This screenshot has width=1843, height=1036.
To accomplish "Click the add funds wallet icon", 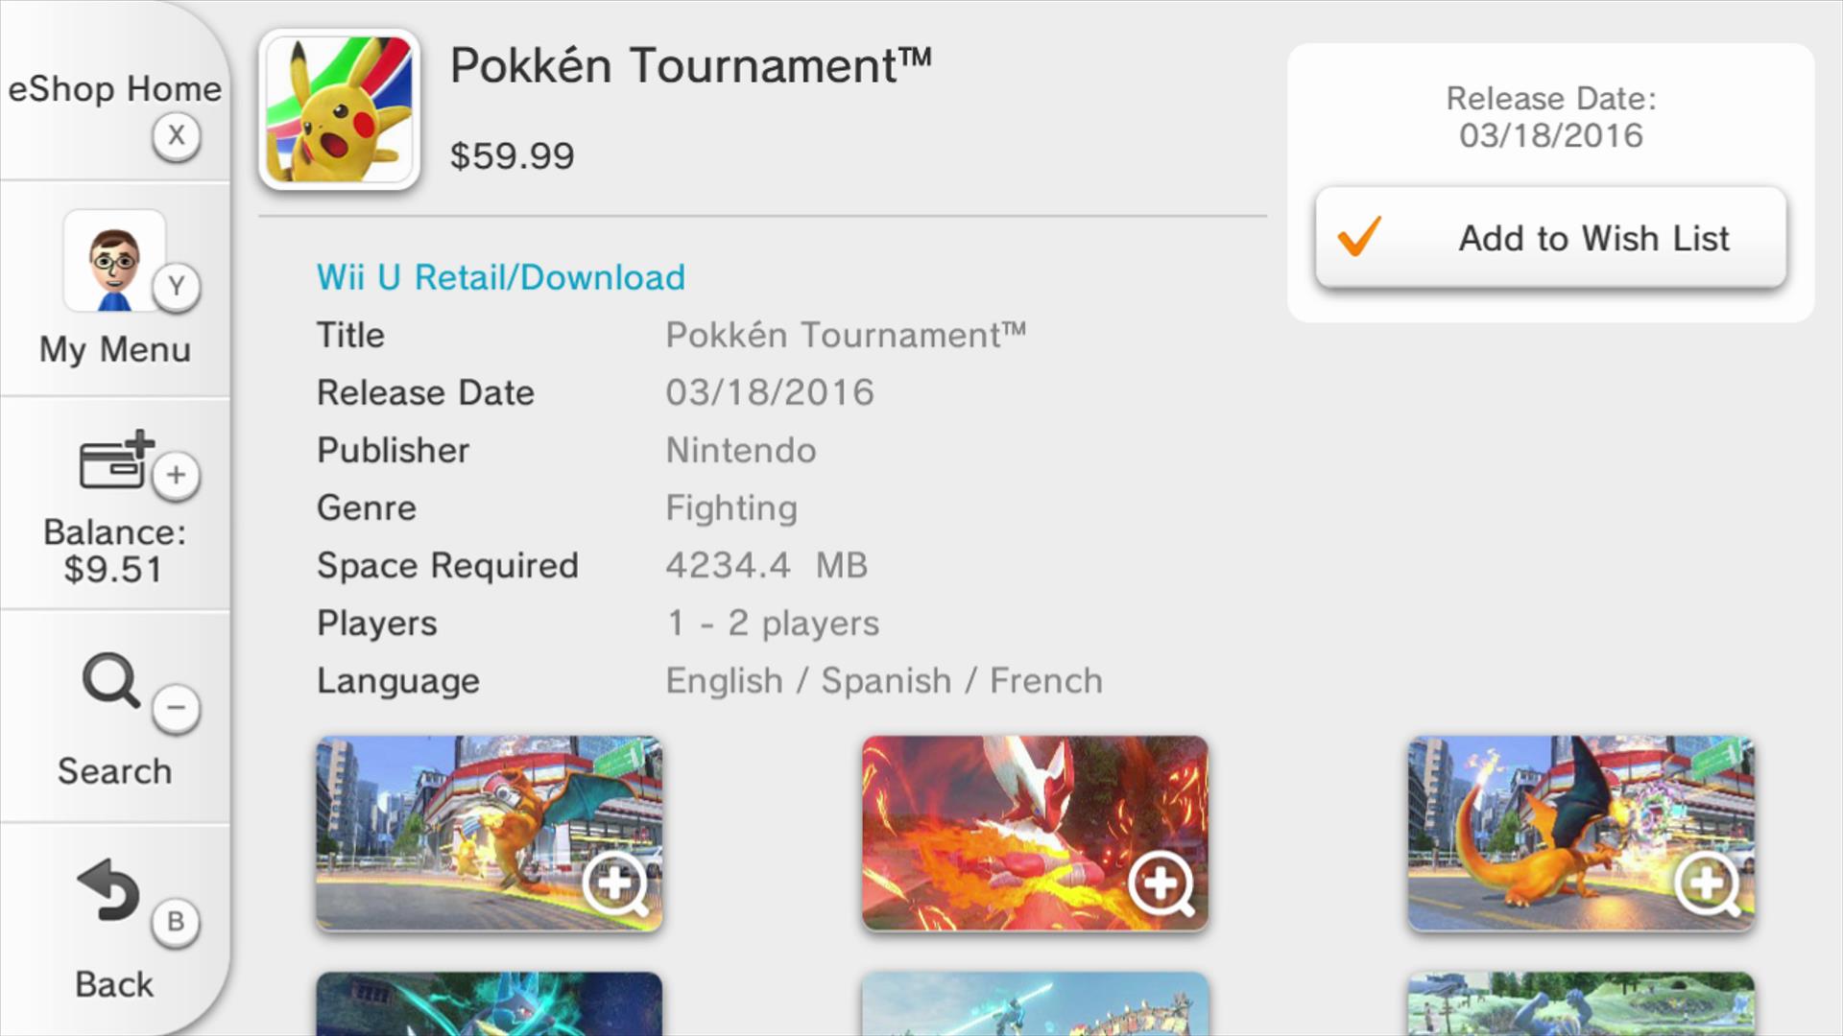I will pos(115,461).
